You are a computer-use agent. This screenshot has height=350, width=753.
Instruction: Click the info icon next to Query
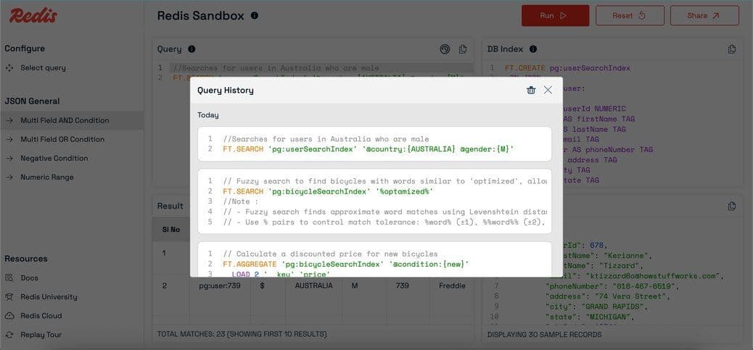tap(192, 49)
